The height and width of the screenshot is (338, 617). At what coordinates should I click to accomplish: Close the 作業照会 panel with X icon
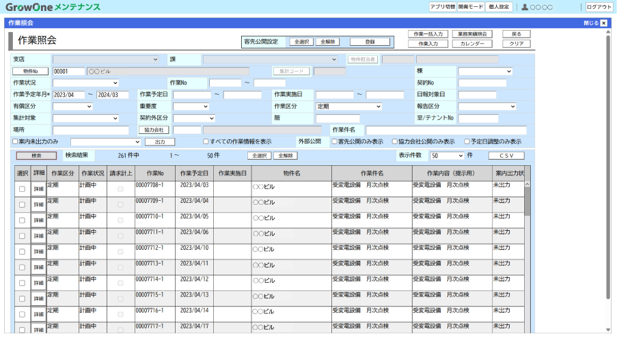603,23
